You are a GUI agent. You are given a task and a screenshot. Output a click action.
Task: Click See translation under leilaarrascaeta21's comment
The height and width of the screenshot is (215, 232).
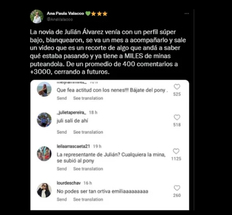coord(88,169)
